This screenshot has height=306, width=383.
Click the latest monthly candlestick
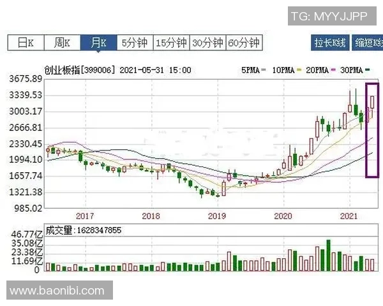tap(373, 106)
